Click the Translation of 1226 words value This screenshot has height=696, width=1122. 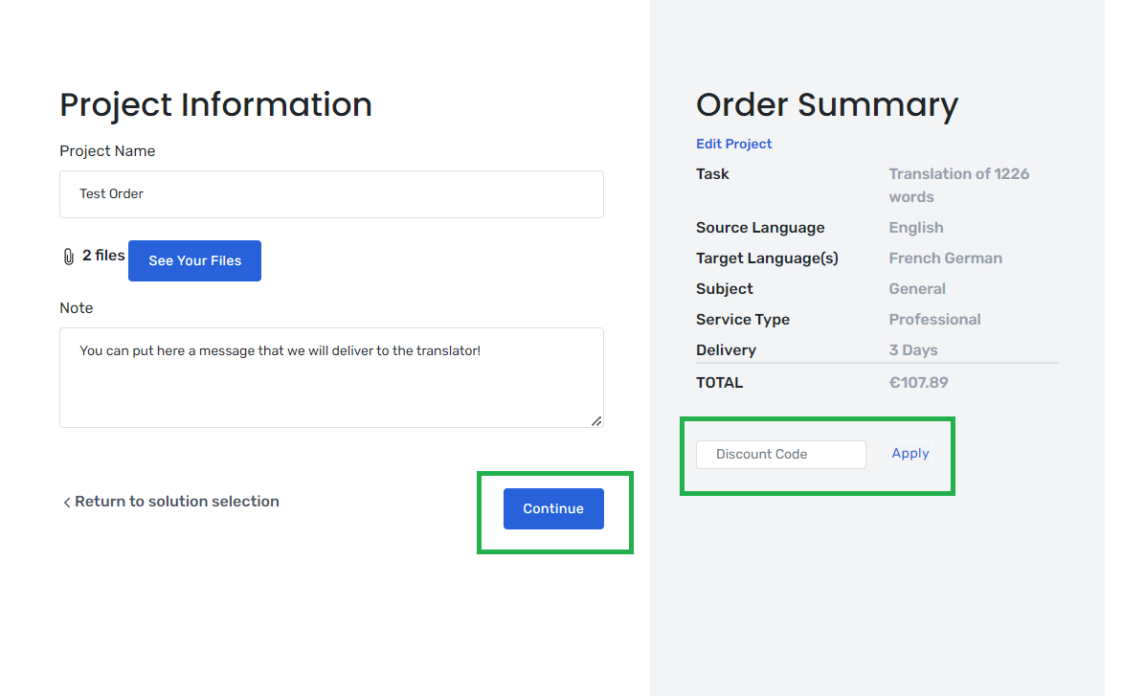(959, 186)
